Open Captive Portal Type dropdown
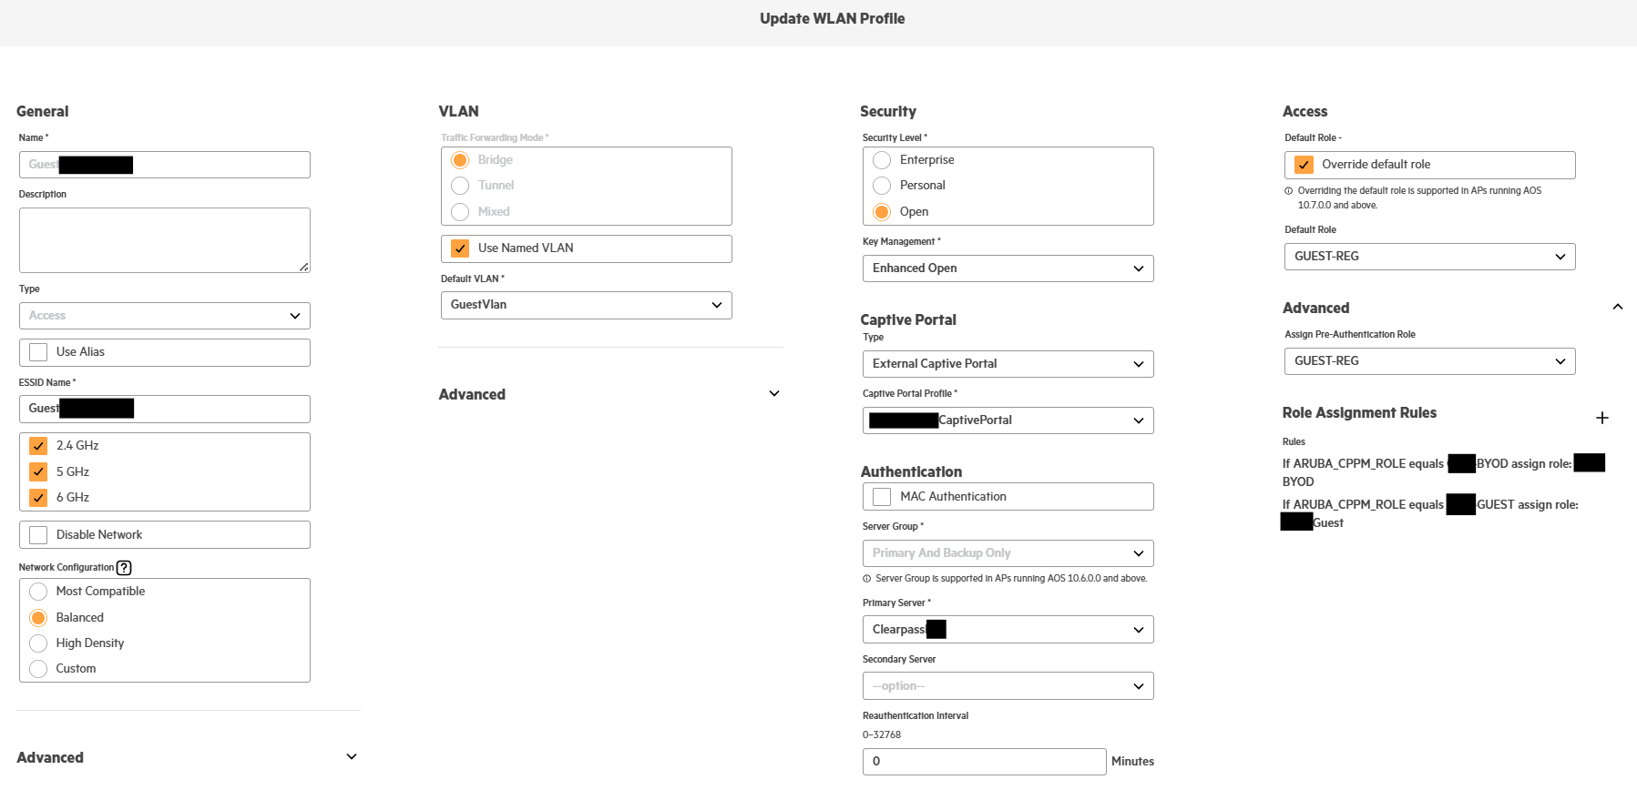 (x=1008, y=364)
